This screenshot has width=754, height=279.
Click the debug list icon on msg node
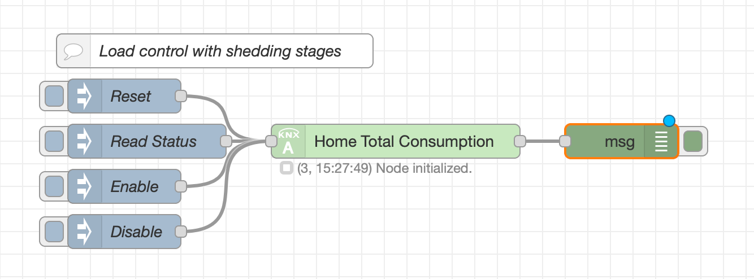coord(661,141)
